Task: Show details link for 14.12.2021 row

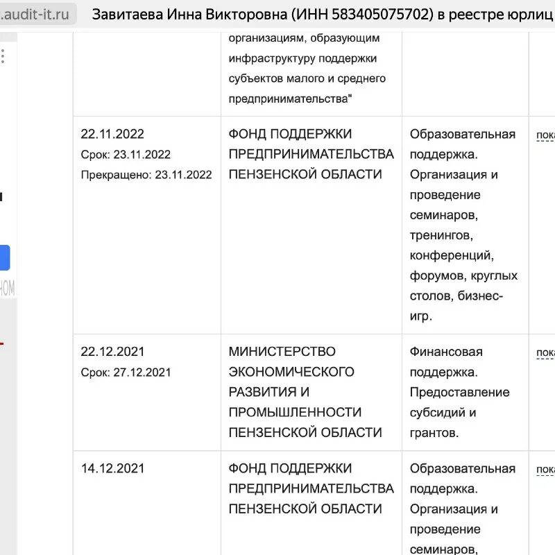Action: (x=545, y=470)
